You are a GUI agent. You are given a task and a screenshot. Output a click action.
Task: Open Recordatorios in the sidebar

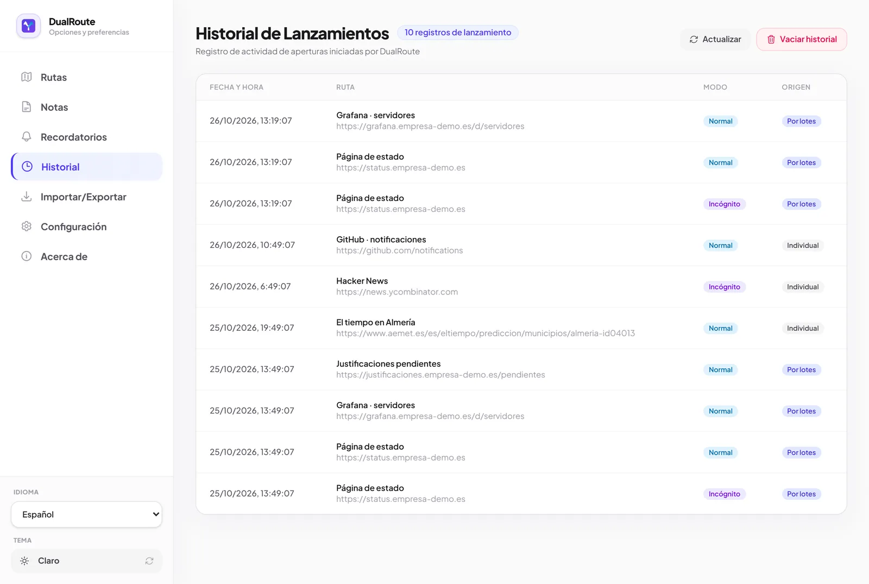click(86, 137)
